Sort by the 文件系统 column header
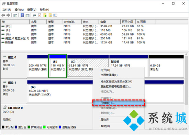Viewport: 189px width, 135px height. [x=72, y=22]
